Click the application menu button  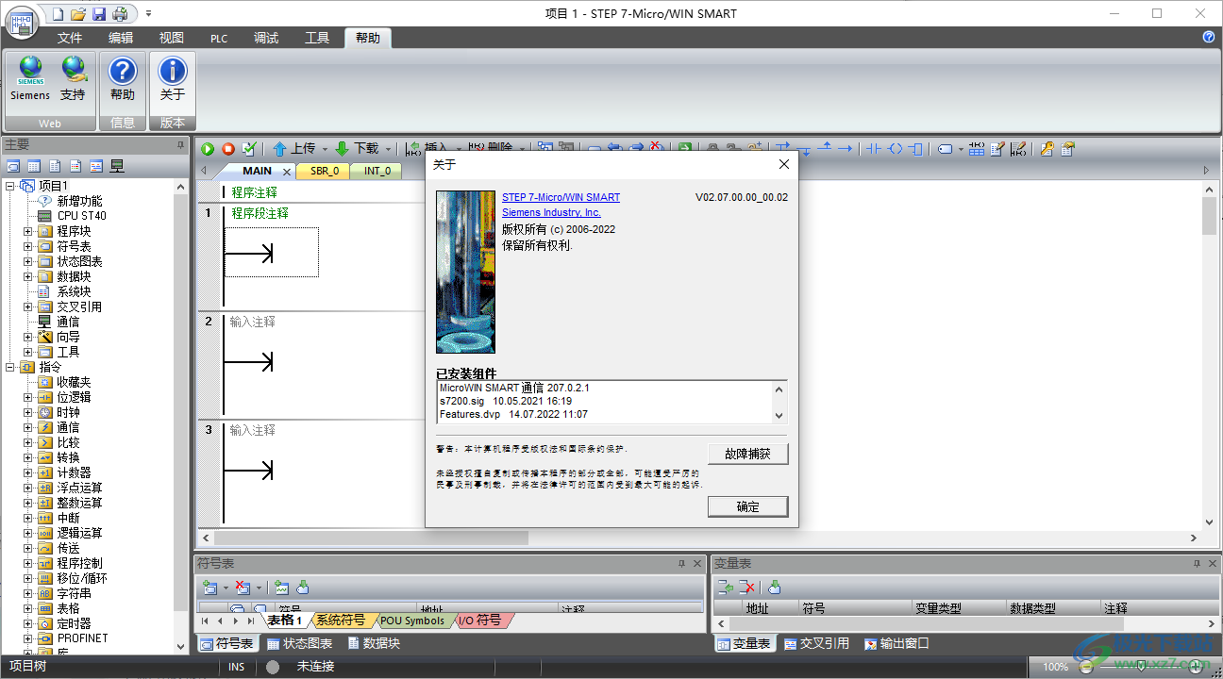(x=23, y=21)
